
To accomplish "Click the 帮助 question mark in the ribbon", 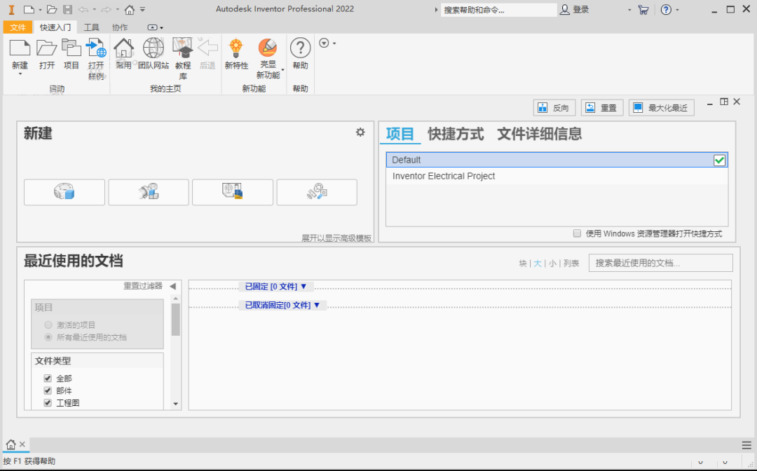I will pos(300,48).
